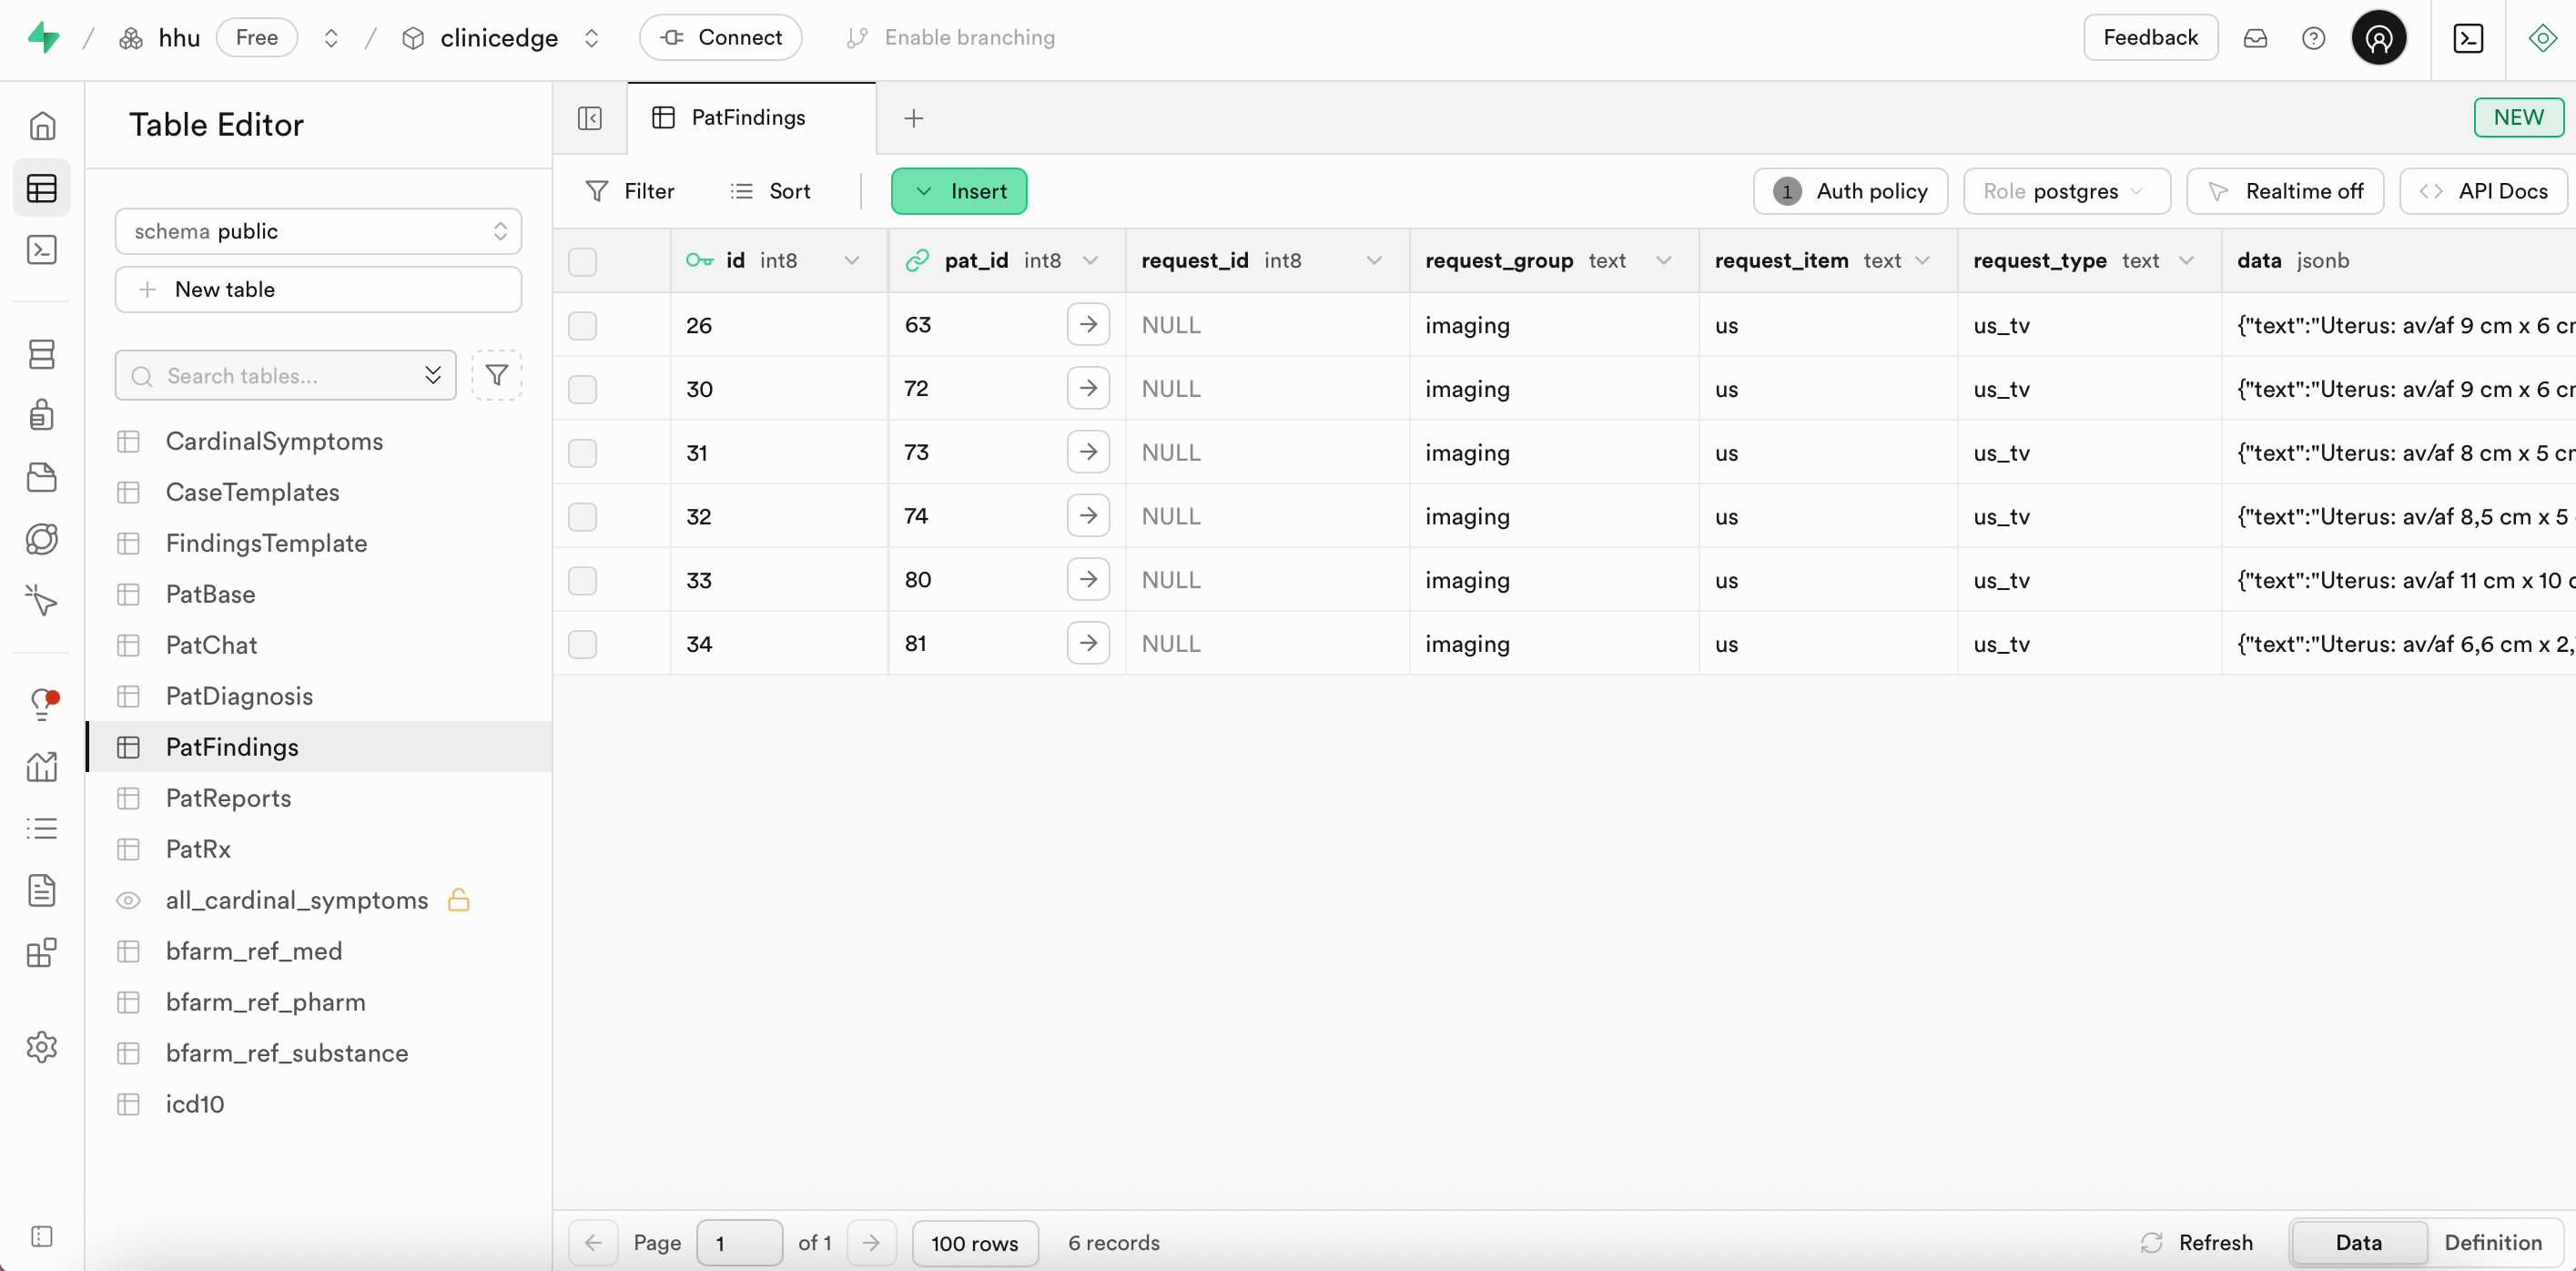The width and height of the screenshot is (2576, 1271).
Task: Open the PatReports table
Action: tap(228, 798)
